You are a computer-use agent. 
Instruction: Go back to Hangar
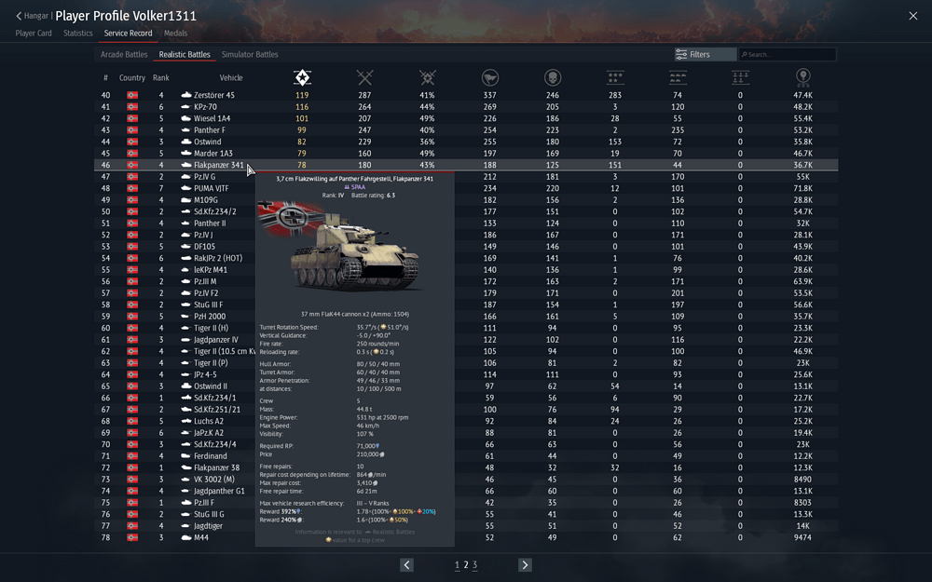[32, 16]
